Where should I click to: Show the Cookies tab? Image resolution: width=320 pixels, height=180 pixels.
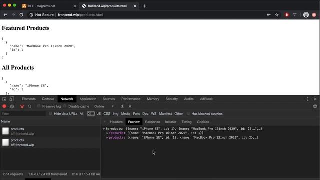[203, 122]
